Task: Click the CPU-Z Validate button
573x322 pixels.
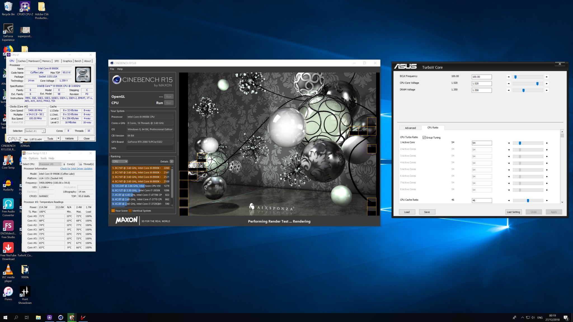Action: tap(69, 138)
